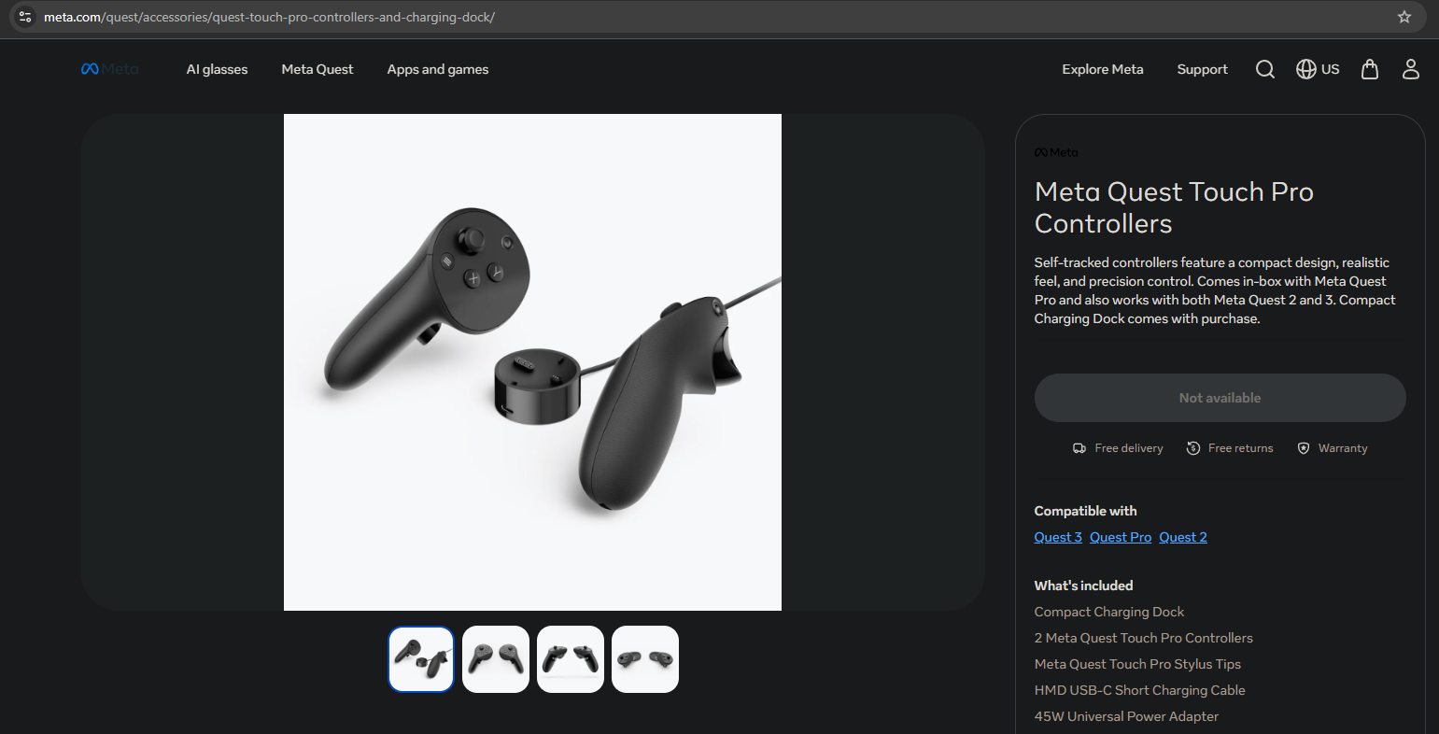
Task: Click the Free returns icon
Action: pos(1193,448)
